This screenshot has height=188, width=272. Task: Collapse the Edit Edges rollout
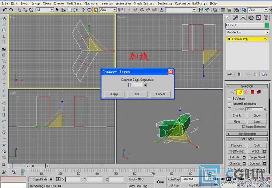tap(247, 139)
